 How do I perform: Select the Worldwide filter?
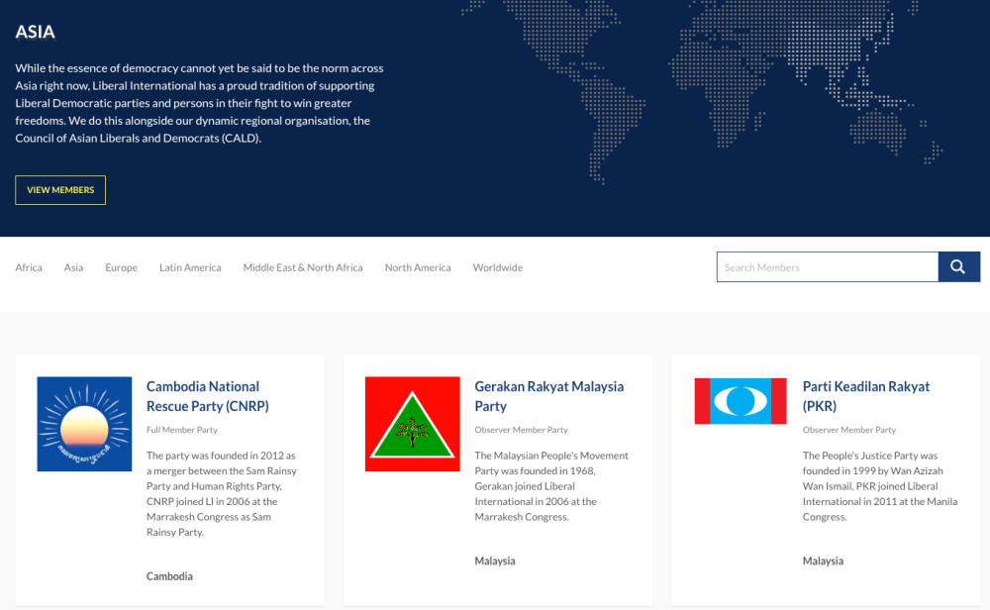498,266
